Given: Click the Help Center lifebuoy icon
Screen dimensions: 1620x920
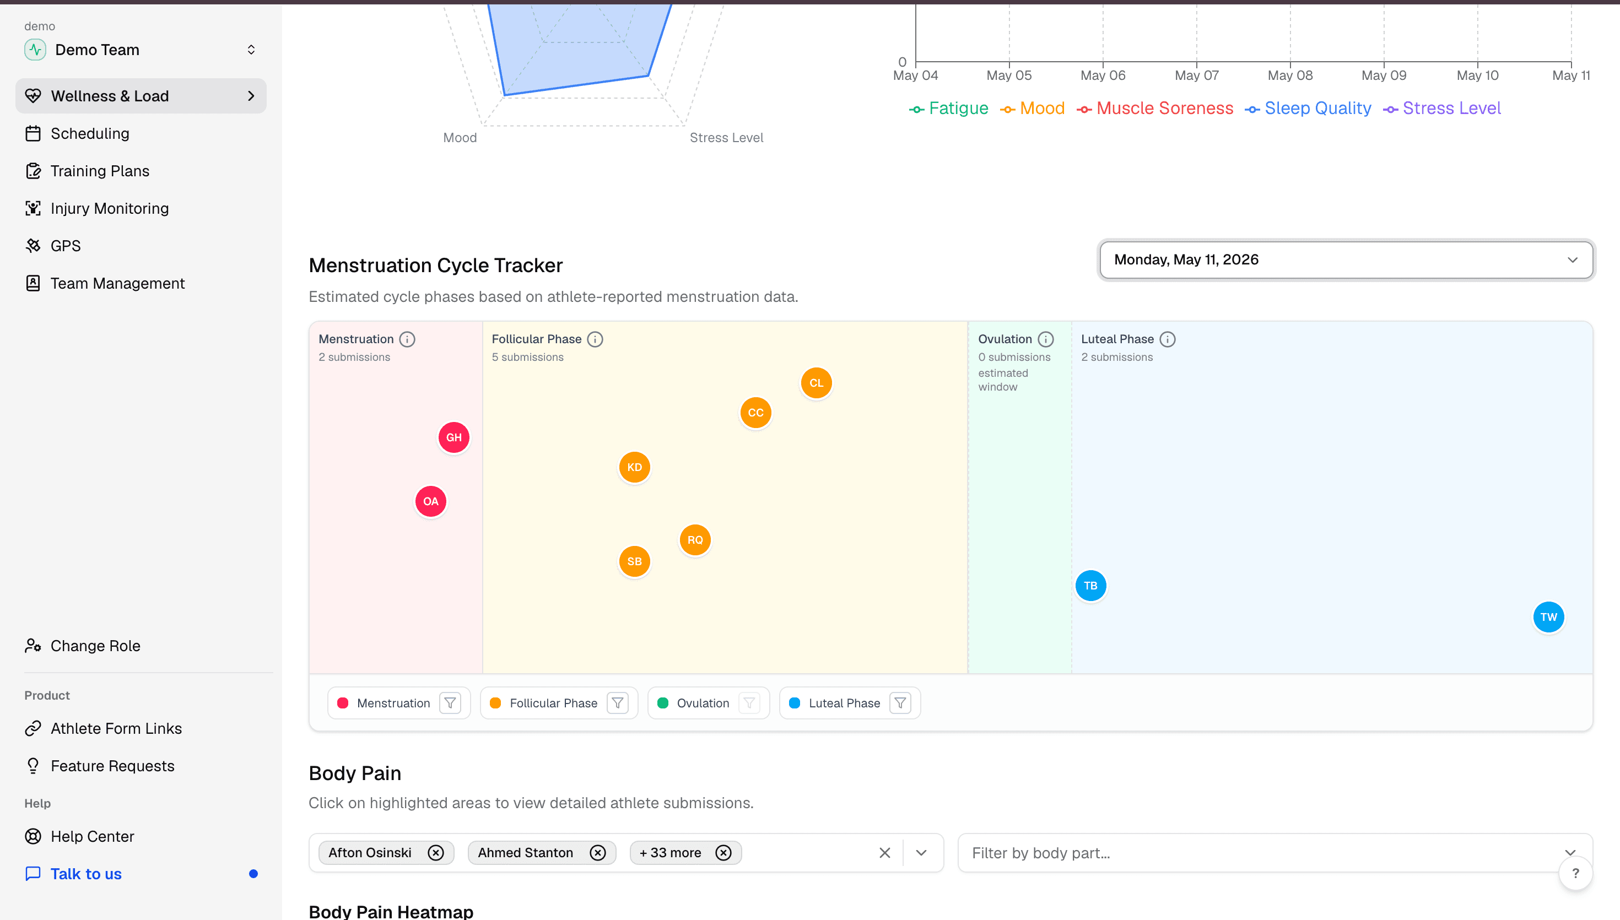Looking at the screenshot, I should tap(33, 837).
